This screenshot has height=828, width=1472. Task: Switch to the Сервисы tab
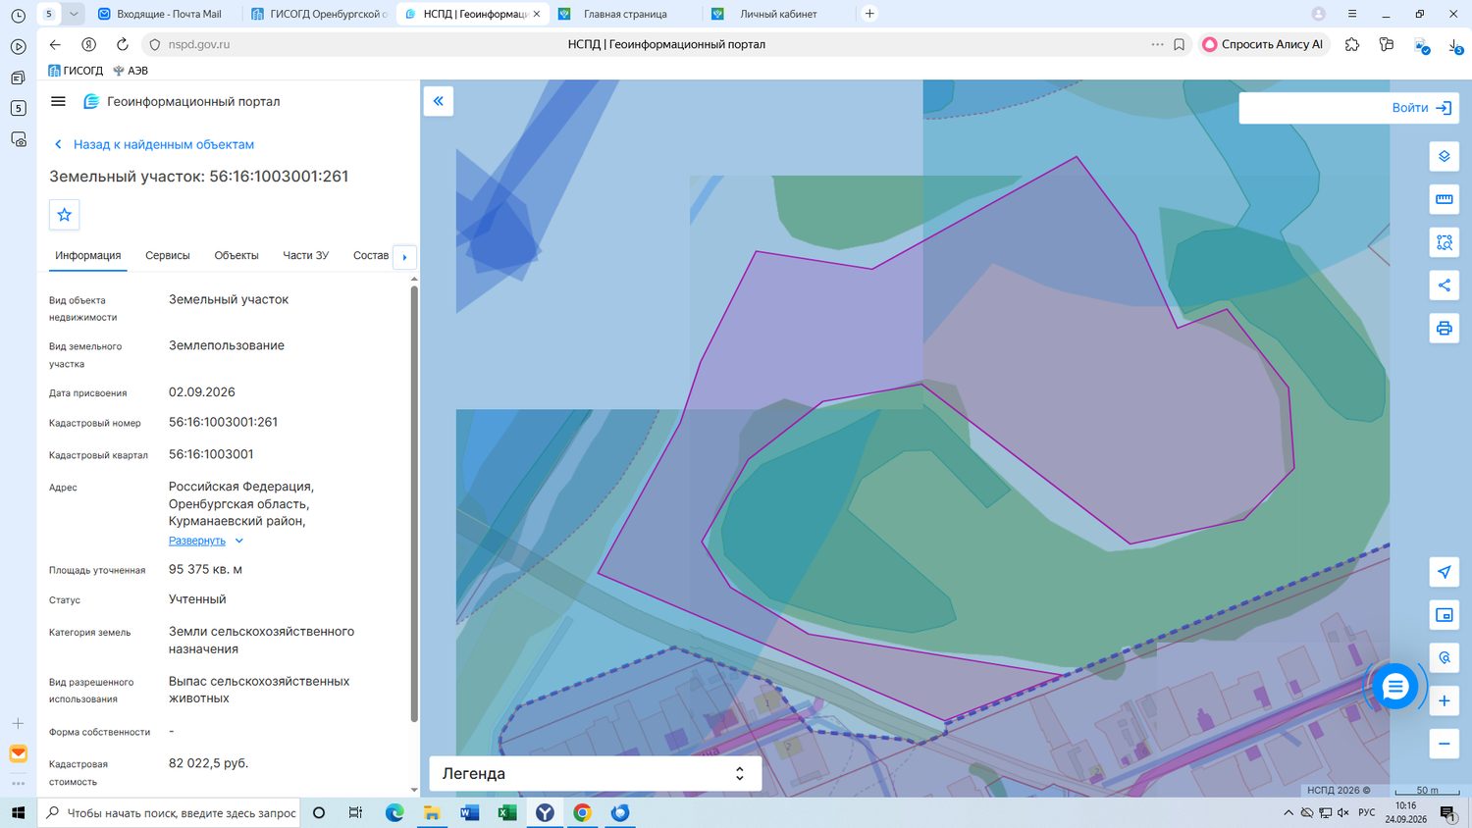click(x=168, y=255)
